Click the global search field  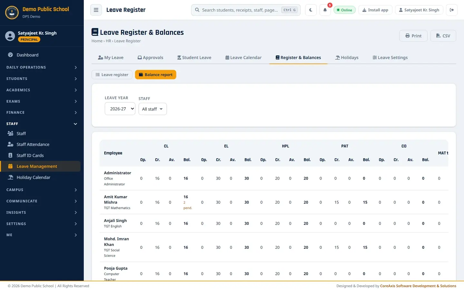point(246,10)
